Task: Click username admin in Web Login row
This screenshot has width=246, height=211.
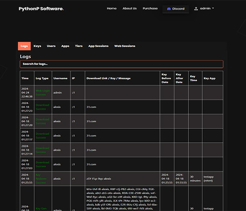Action: coord(58,93)
